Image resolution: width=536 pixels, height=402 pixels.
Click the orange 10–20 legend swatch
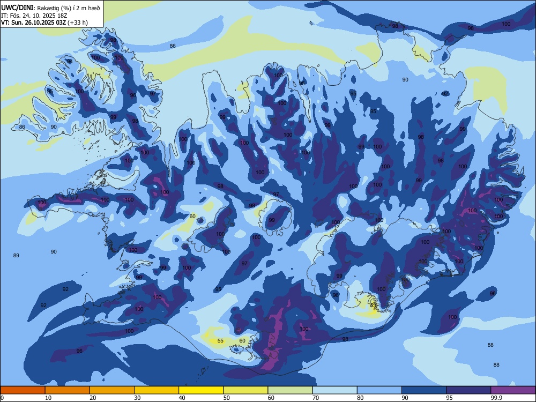68,390
